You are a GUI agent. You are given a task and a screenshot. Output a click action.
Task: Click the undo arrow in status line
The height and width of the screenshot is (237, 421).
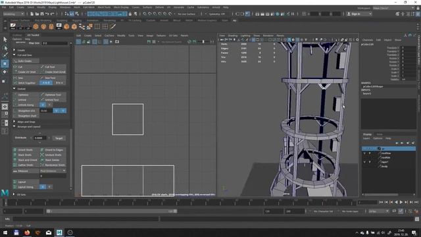[47, 14]
